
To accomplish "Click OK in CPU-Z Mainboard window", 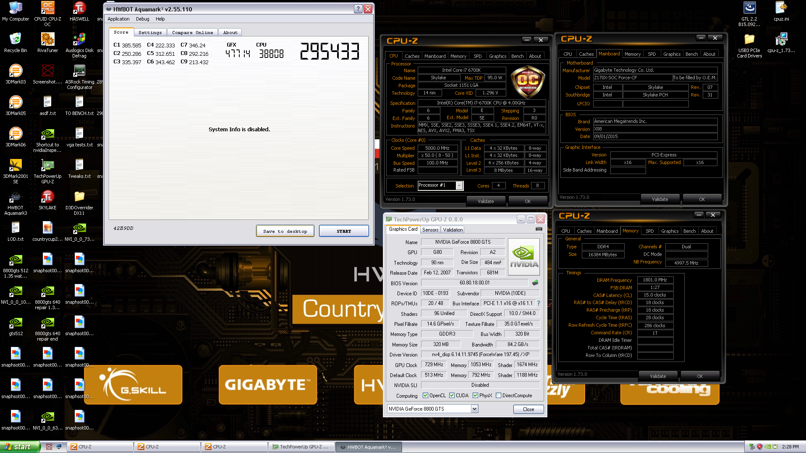I will pyautogui.click(x=702, y=199).
